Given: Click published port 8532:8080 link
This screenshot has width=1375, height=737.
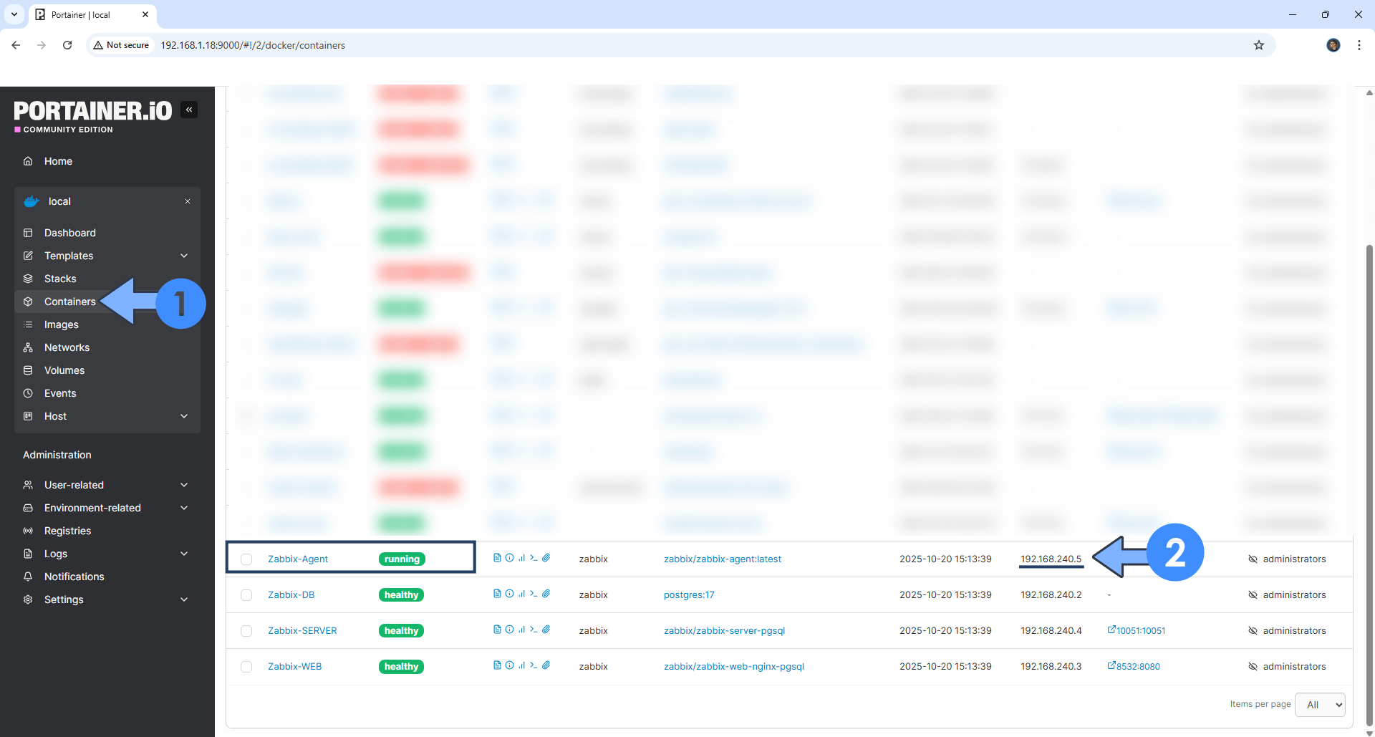Looking at the screenshot, I should [1137, 667].
